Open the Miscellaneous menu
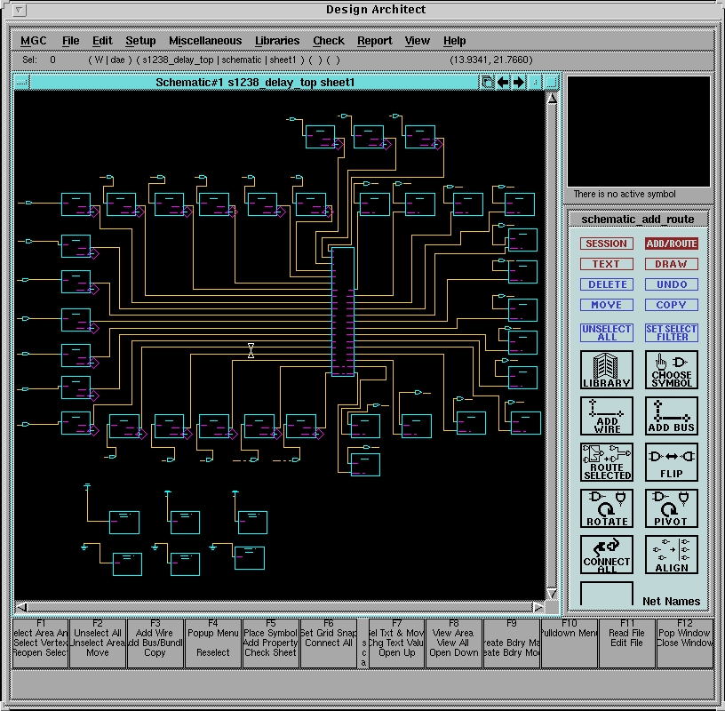Image resolution: width=725 pixels, height=711 pixels. [x=205, y=41]
